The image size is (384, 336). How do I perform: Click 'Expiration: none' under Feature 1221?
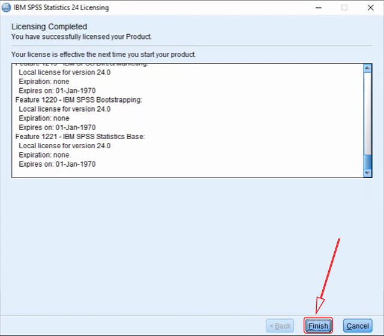(44, 155)
